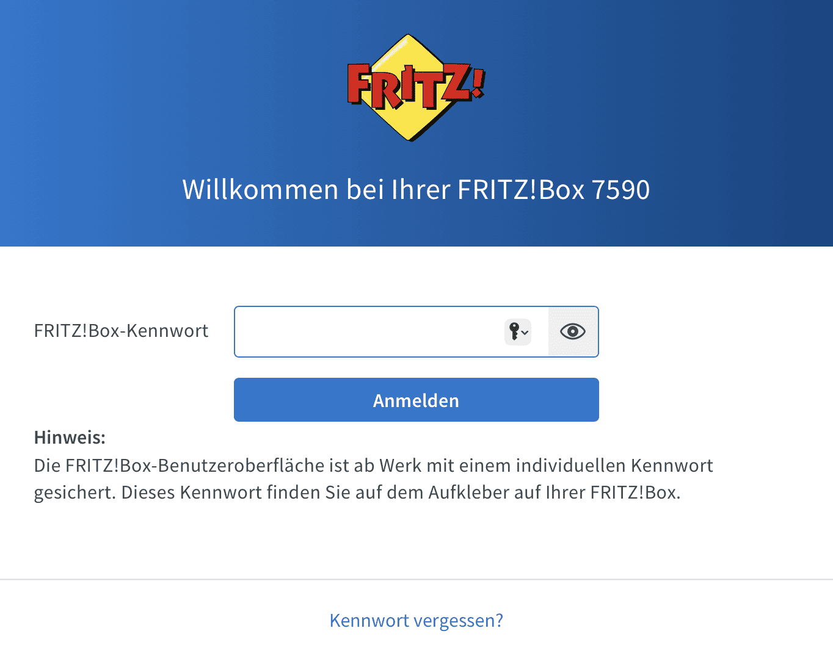This screenshot has height=653, width=833.
Task: Click the FRITZ! logo in header
Action: [x=416, y=87]
